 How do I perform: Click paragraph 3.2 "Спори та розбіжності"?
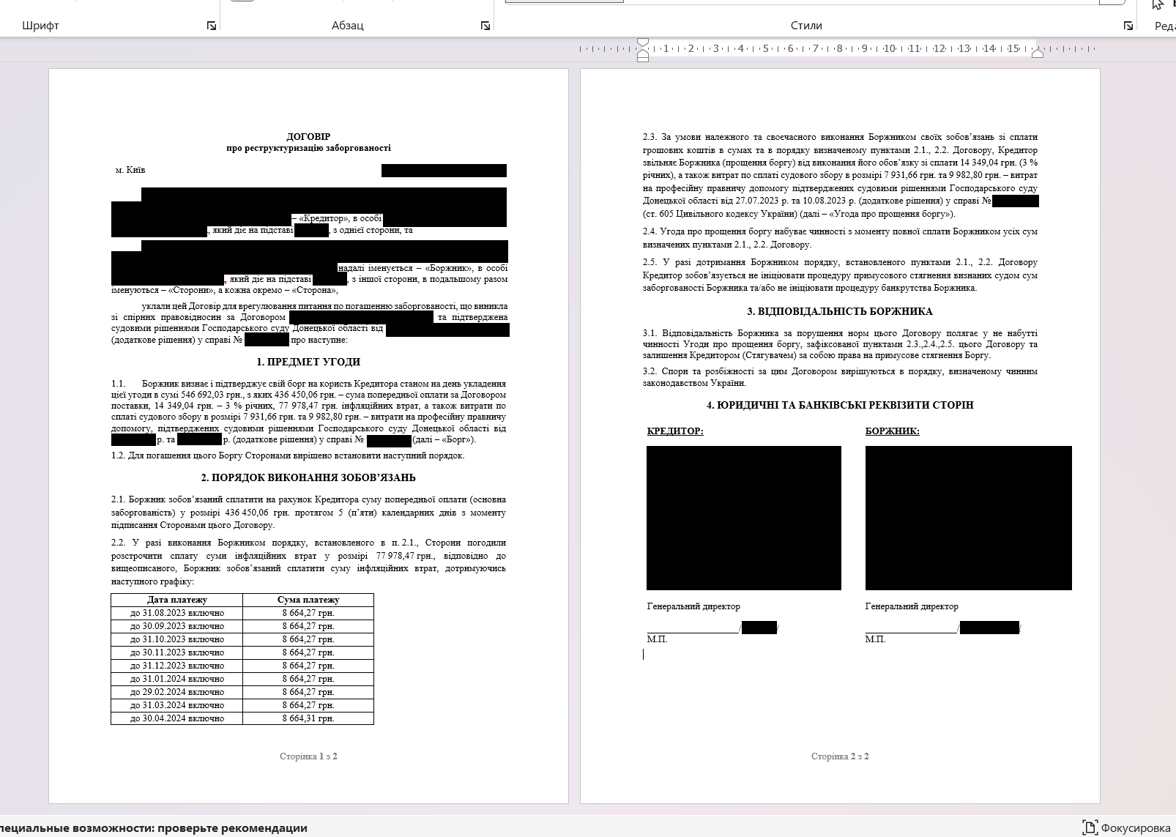pos(840,377)
